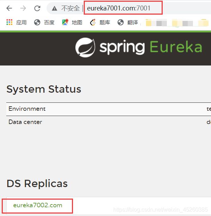
Task: Select the Environment table row label
Action: (x=27, y=109)
